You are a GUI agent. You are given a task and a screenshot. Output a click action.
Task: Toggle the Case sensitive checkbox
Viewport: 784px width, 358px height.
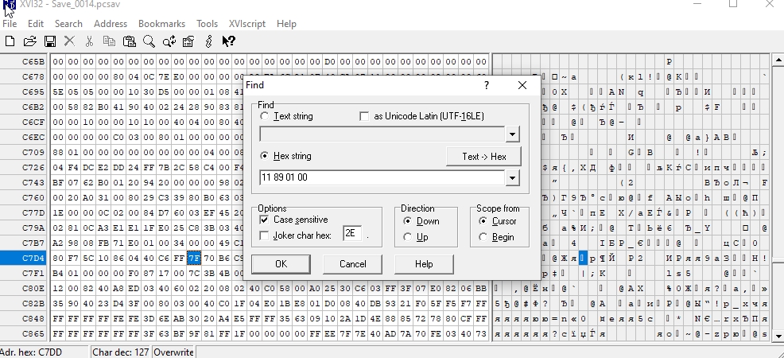265,220
